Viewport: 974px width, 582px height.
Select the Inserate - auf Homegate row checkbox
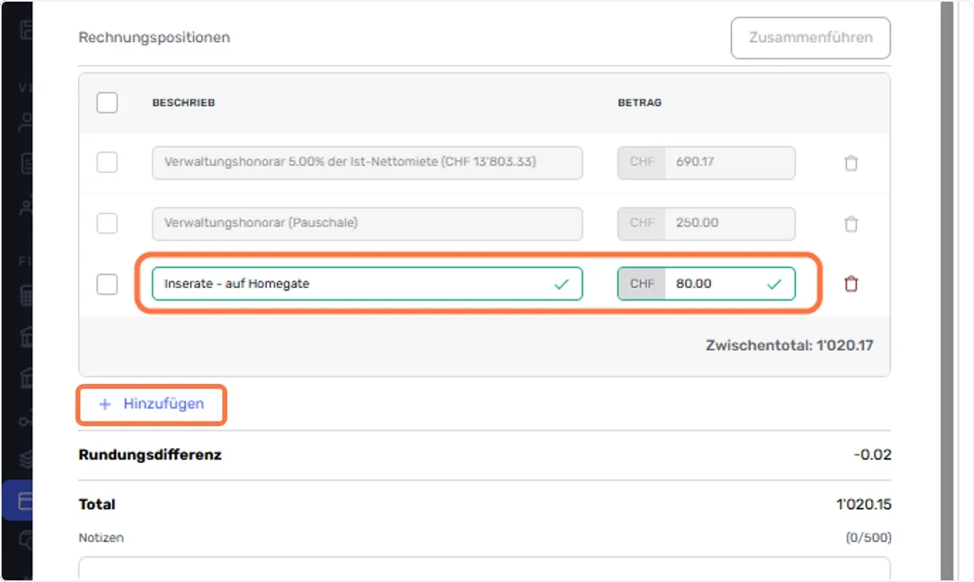coord(107,284)
